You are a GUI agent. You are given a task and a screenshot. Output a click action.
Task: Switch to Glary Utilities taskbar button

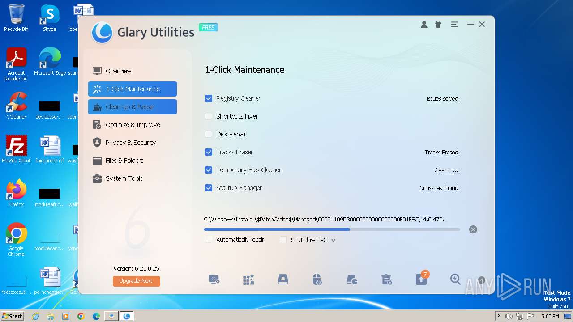pos(127,316)
